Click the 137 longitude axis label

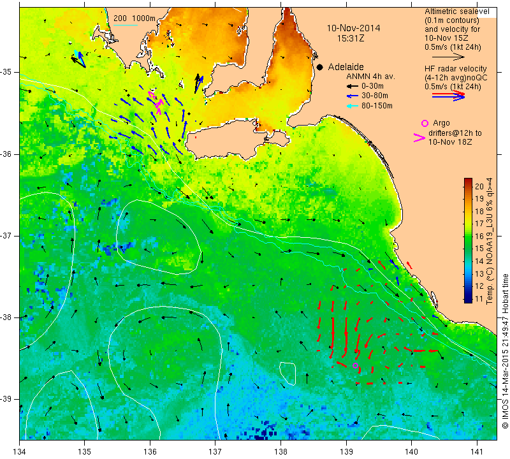click(215, 451)
